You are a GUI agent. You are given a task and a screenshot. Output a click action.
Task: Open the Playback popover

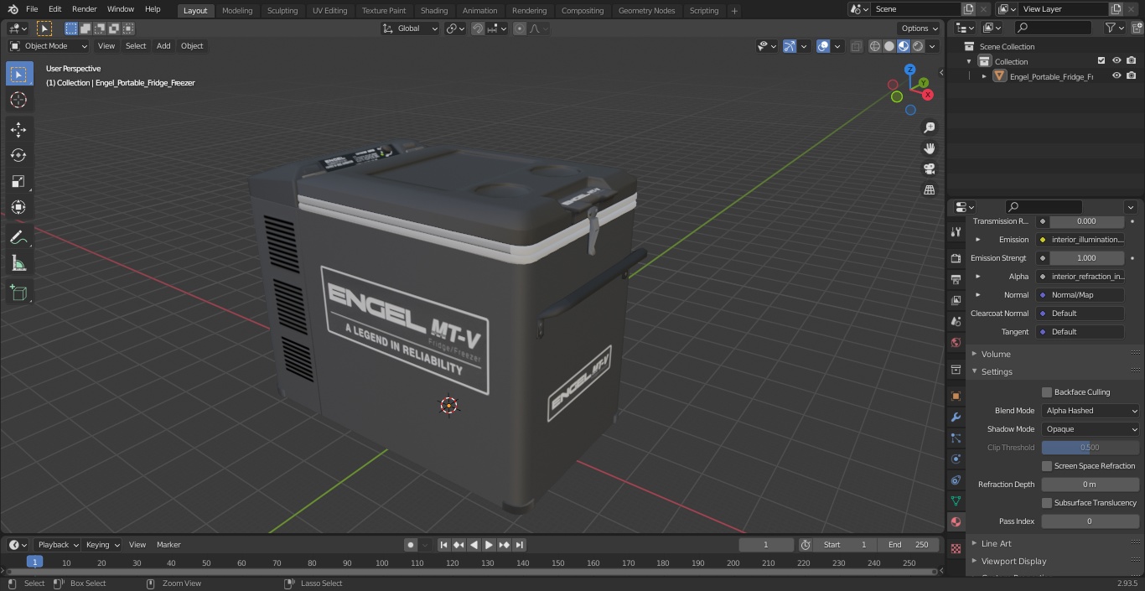coord(58,545)
